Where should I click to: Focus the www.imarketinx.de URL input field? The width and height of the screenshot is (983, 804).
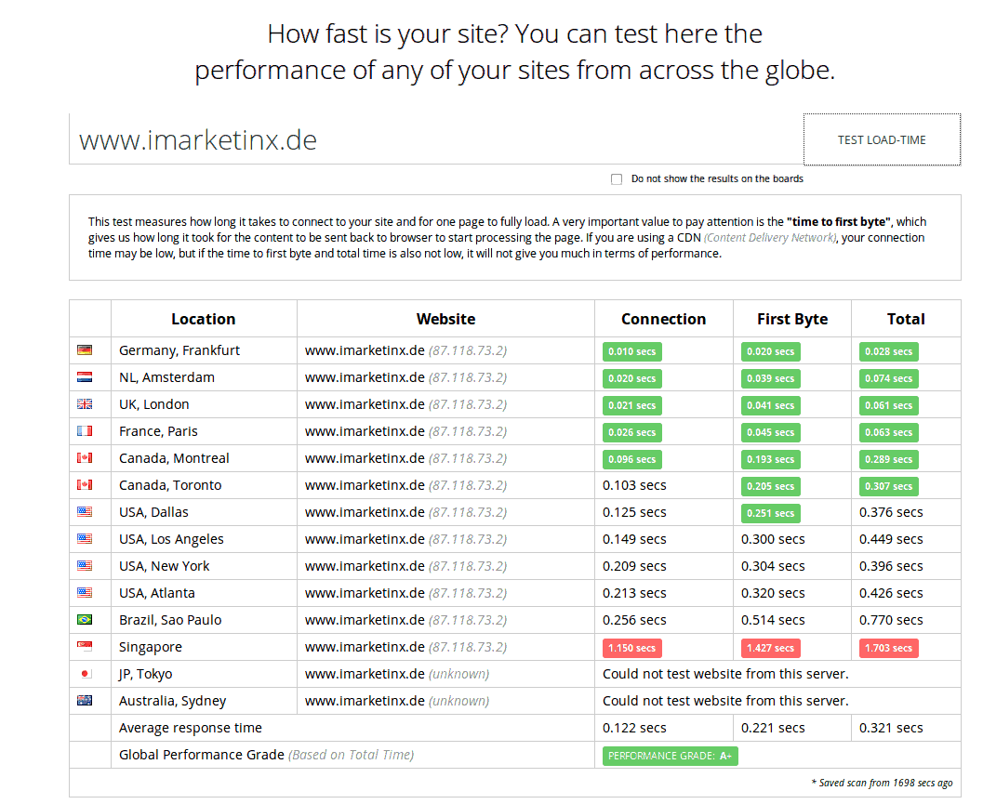436,139
